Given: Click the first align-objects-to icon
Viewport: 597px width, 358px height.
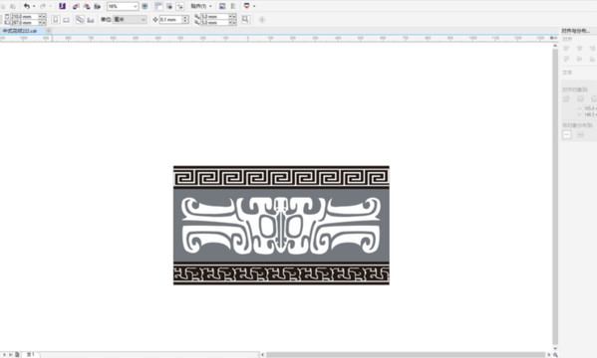Looking at the screenshot, I should pyautogui.click(x=566, y=99).
